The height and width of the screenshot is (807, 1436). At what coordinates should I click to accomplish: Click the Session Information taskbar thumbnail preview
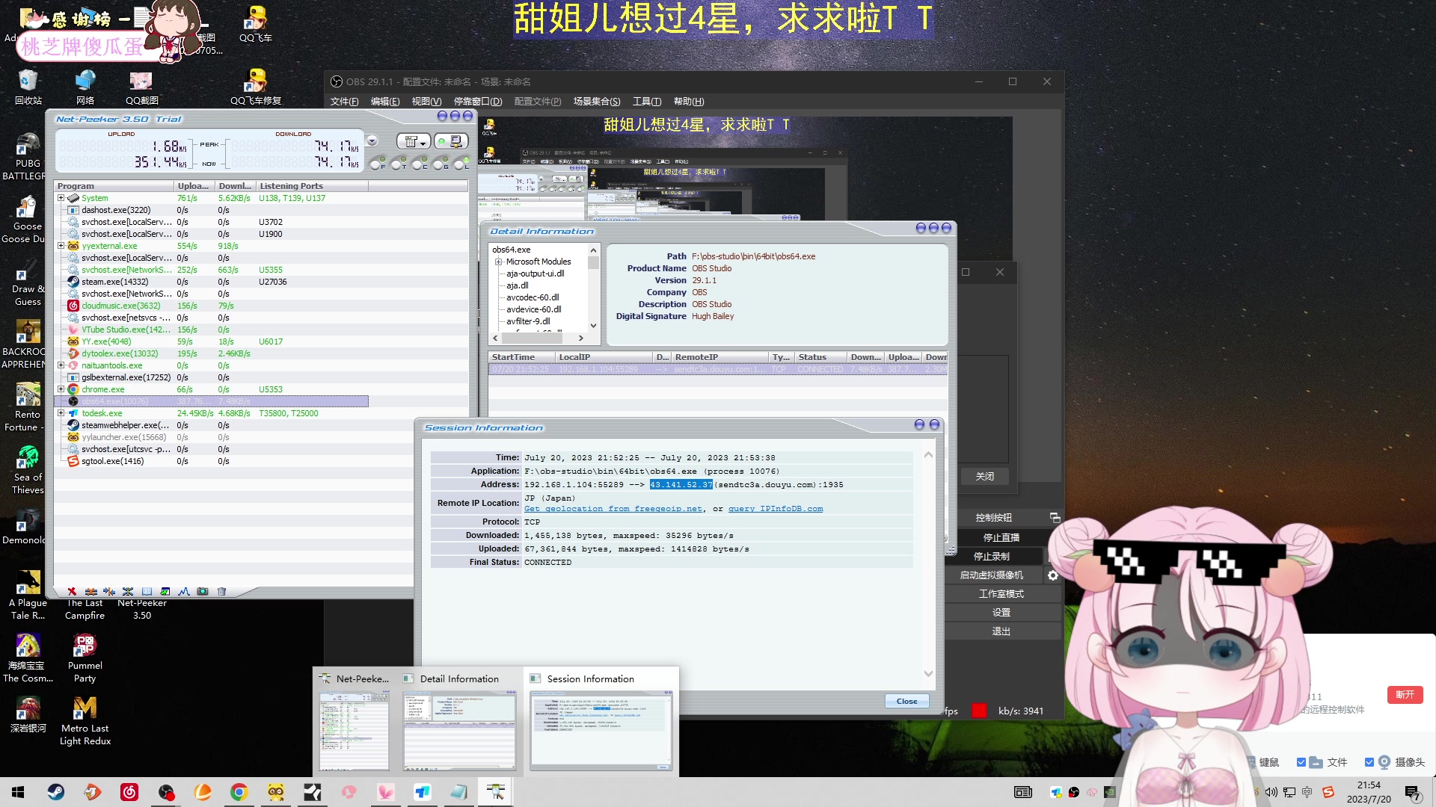601,729
